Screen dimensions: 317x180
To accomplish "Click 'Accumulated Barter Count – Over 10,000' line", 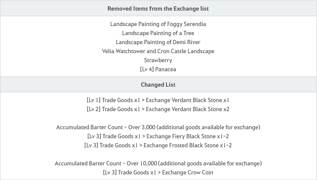I will point(158,163).
